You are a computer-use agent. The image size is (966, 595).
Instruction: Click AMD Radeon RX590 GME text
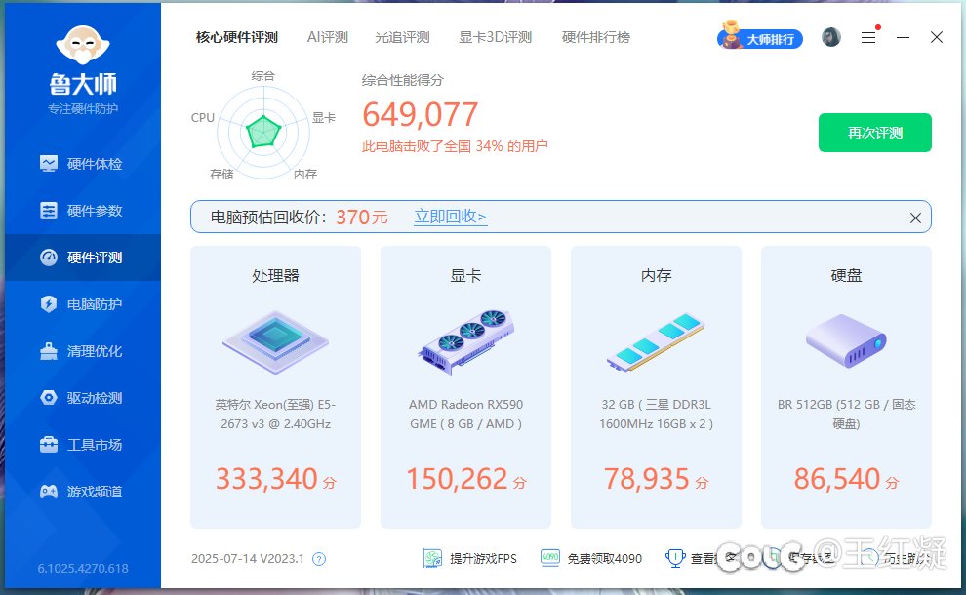465,414
